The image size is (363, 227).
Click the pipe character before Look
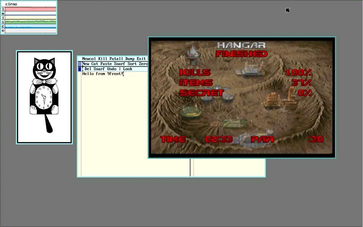120,69
